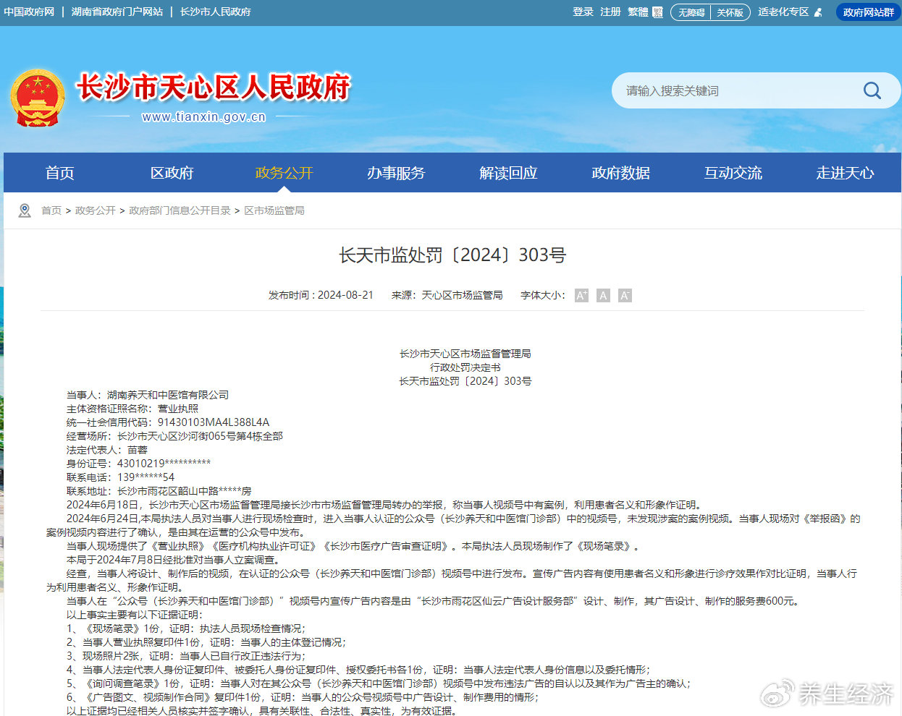Click the search magnifier icon
Image resolution: width=902 pixels, height=716 pixels.
tap(872, 90)
